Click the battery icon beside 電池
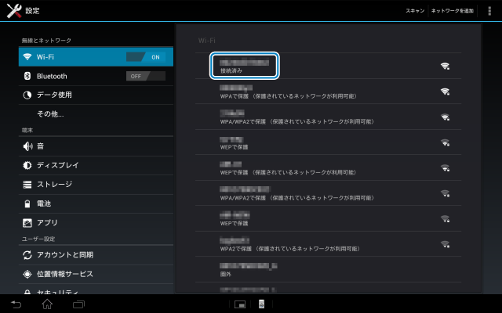 [x=27, y=203]
